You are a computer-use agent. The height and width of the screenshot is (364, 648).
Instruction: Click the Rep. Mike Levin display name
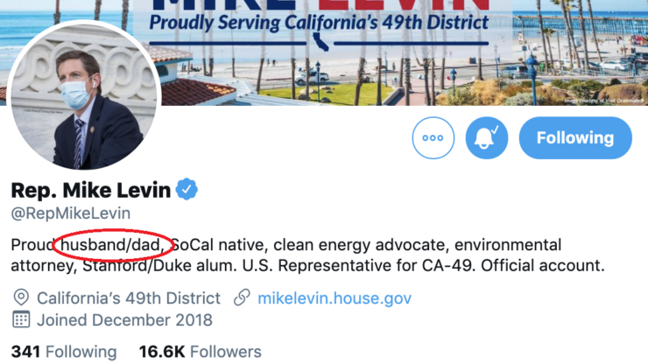pyautogui.click(x=91, y=189)
